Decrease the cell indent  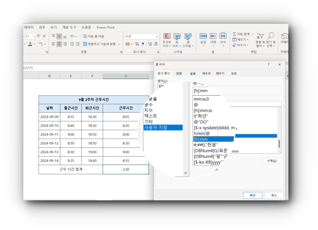pyautogui.click(x=72, y=44)
